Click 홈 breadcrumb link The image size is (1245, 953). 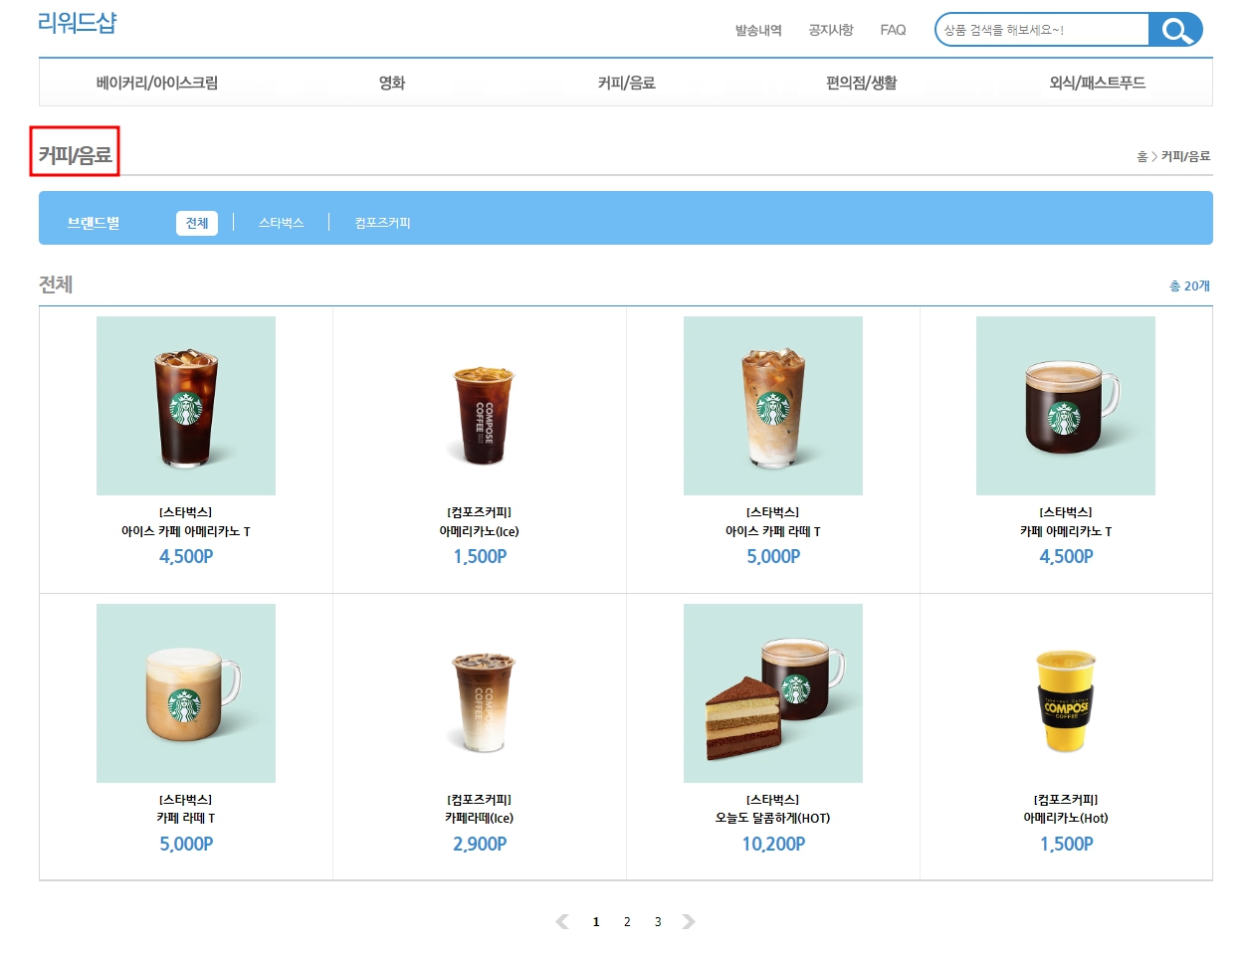pyautogui.click(x=1142, y=156)
